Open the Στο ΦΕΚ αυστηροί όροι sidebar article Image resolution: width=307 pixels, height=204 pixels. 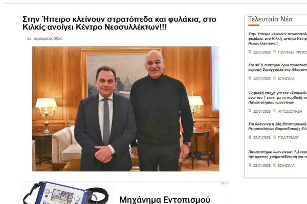click(277, 67)
